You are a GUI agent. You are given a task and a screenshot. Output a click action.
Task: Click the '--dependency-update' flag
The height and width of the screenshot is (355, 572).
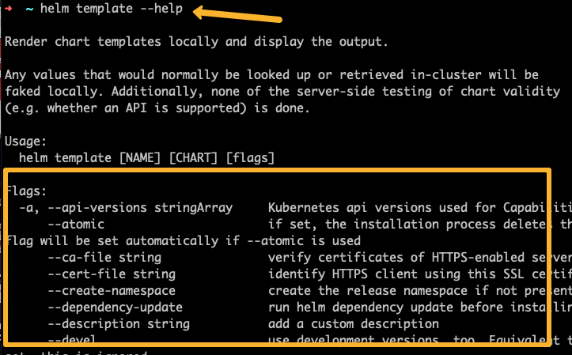(x=116, y=307)
